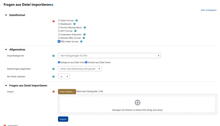Select GIFT-Format radio button

pos(59,31)
